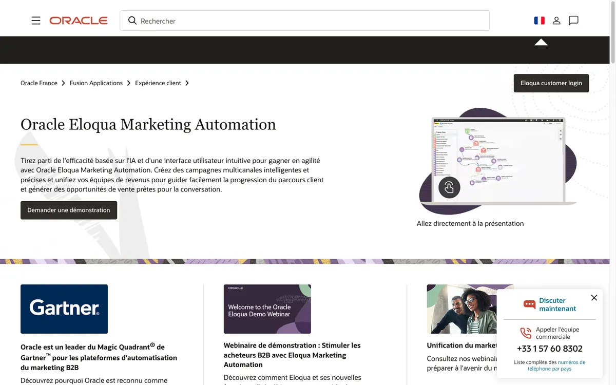
Task: Click Eloqua customer login button
Action: click(x=551, y=83)
